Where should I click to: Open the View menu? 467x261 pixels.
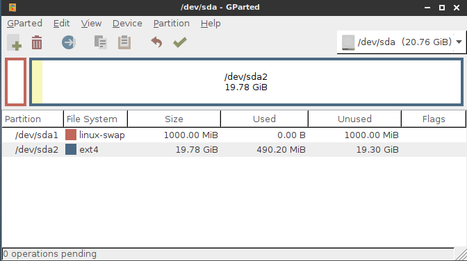(x=92, y=24)
